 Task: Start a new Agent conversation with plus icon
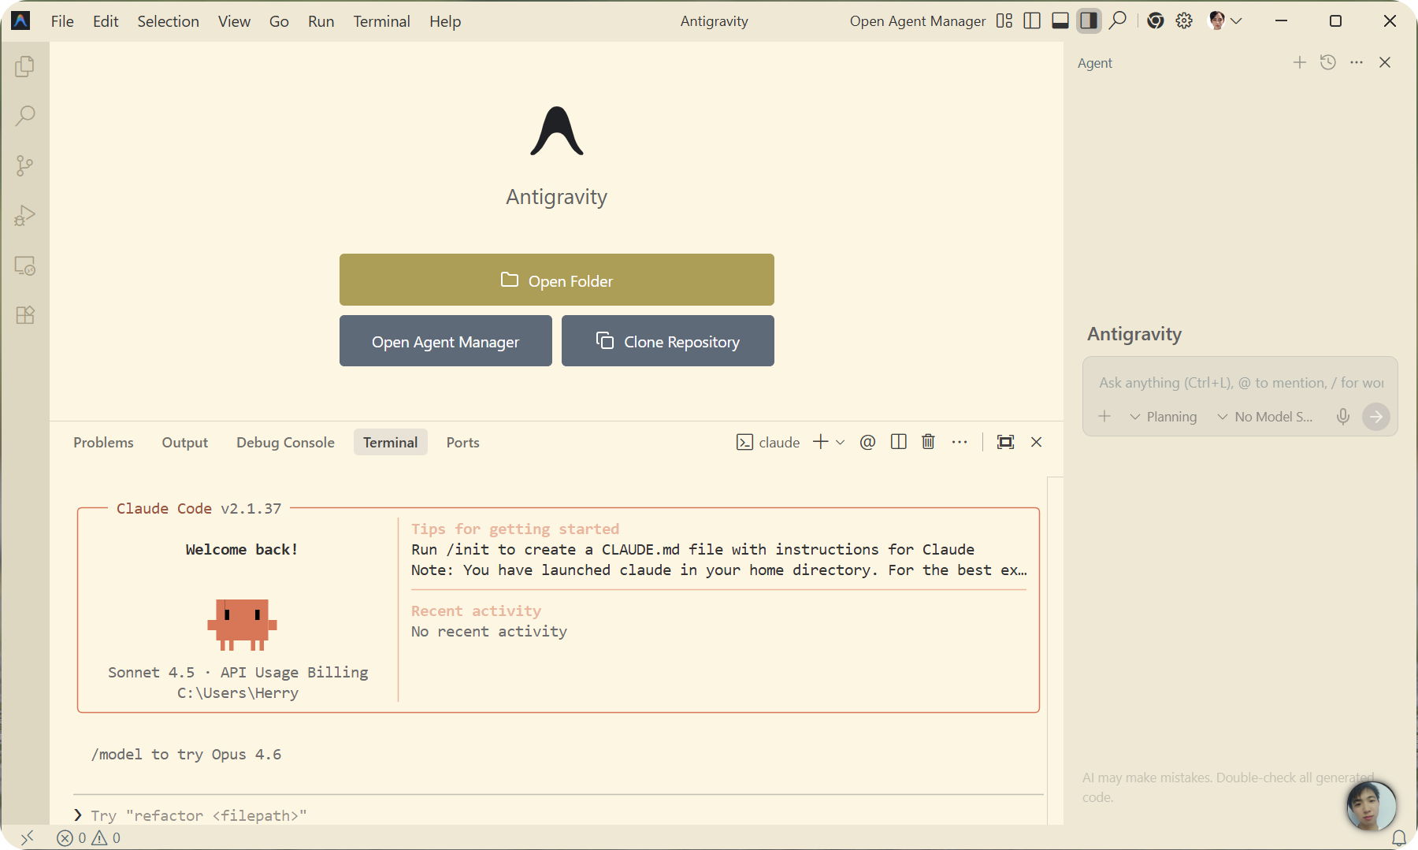(1300, 62)
